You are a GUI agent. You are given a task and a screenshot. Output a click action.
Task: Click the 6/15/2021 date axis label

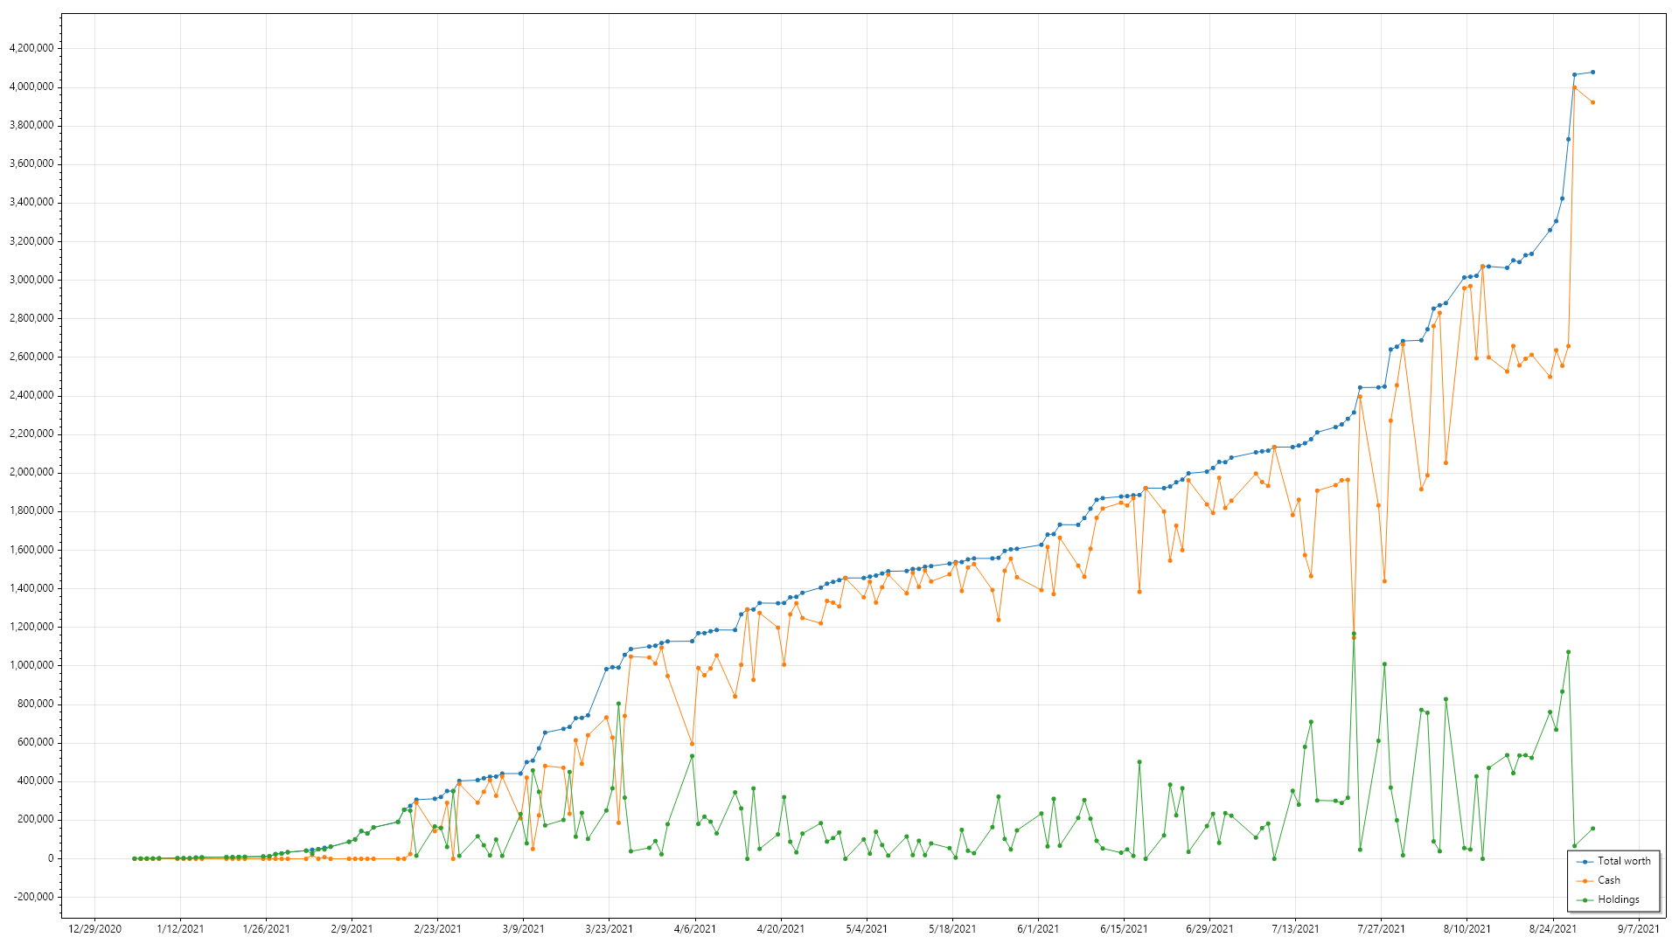coord(1124,929)
